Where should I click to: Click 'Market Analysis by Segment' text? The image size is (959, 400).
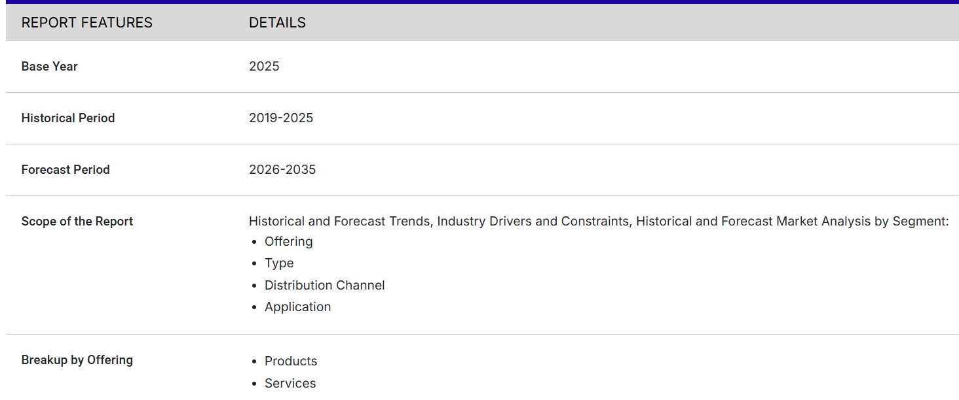tap(862, 222)
